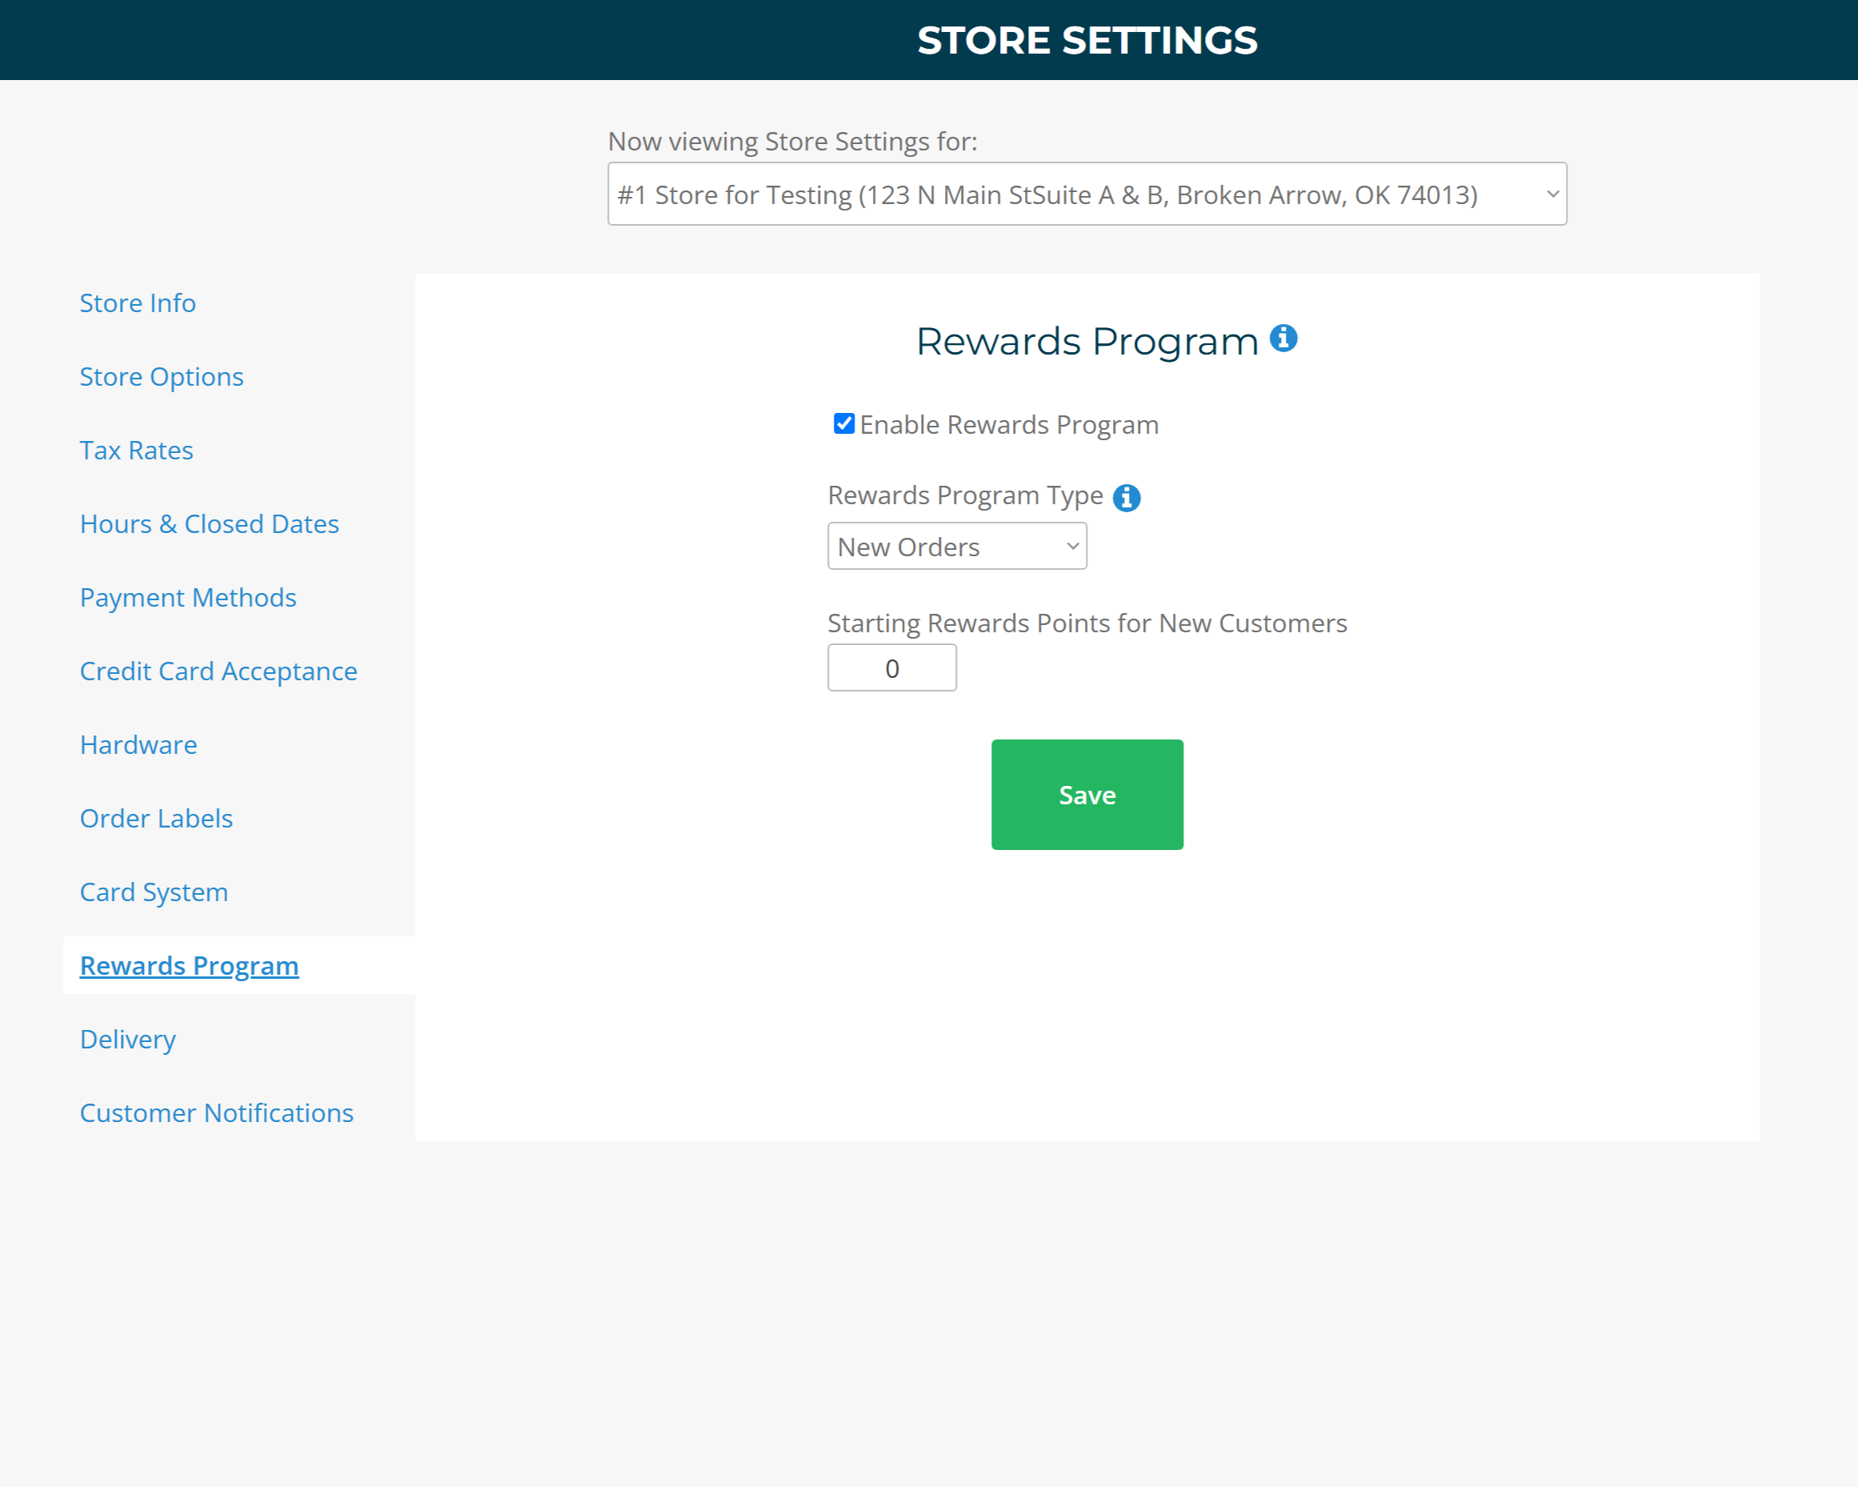The height and width of the screenshot is (1487, 1858).
Task: Go to Store Info settings
Action: (138, 303)
